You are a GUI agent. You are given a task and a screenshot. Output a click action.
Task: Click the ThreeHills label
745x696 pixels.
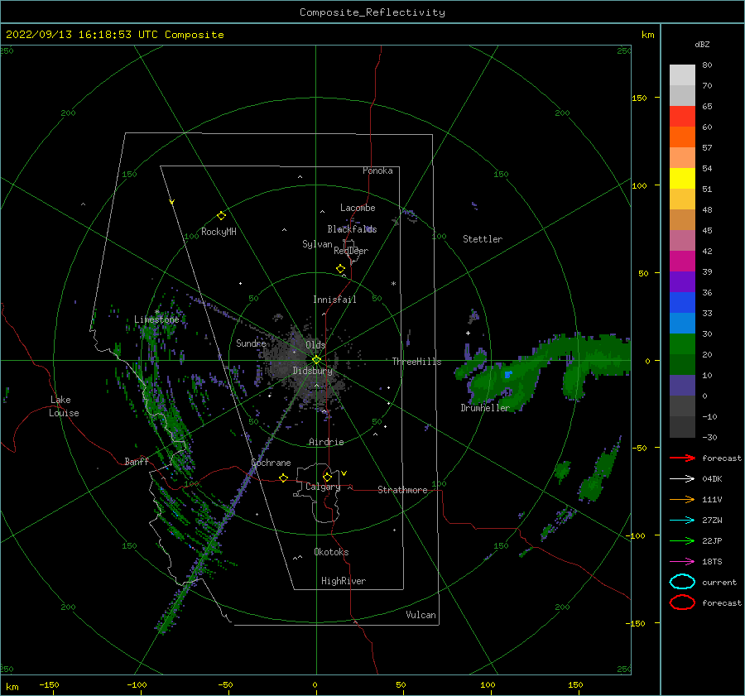(x=416, y=362)
